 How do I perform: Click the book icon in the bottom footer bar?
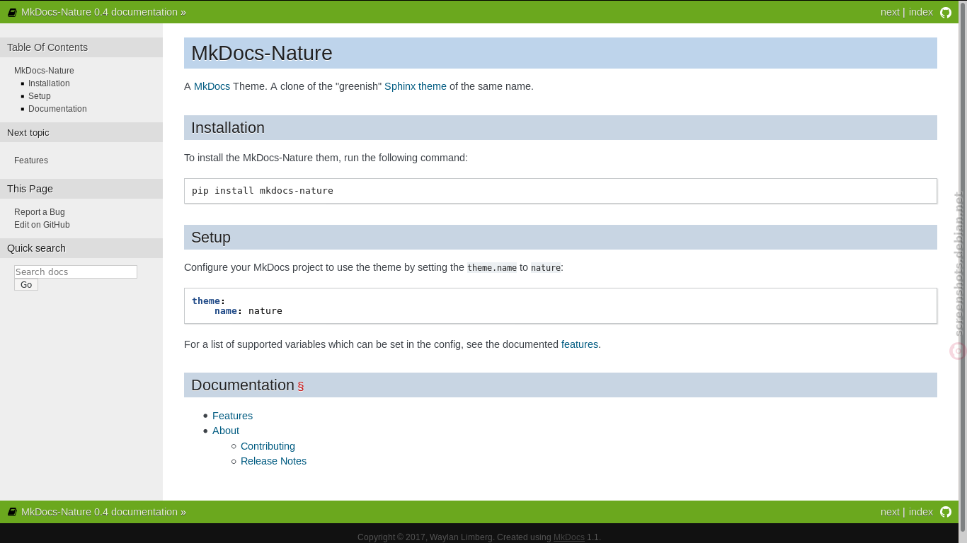coord(12,513)
